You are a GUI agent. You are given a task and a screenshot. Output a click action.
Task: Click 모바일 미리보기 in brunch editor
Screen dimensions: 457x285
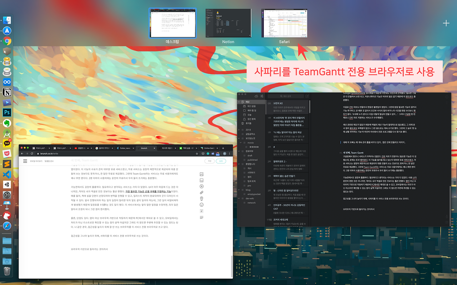point(36,161)
